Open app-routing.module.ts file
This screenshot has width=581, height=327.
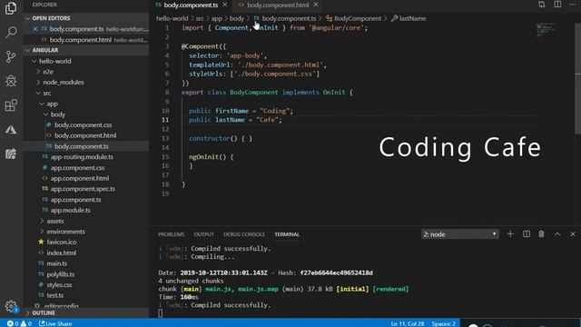(82, 157)
